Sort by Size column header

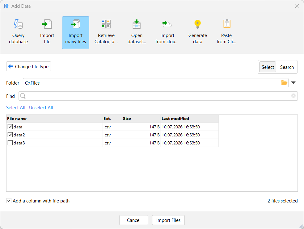point(141,119)
